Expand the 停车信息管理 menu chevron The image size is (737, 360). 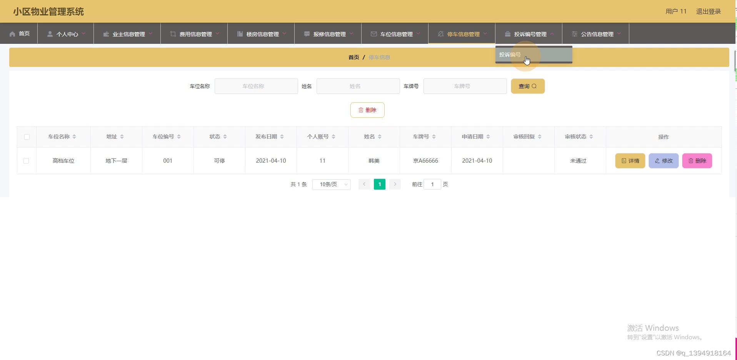[x=485, y=33]
